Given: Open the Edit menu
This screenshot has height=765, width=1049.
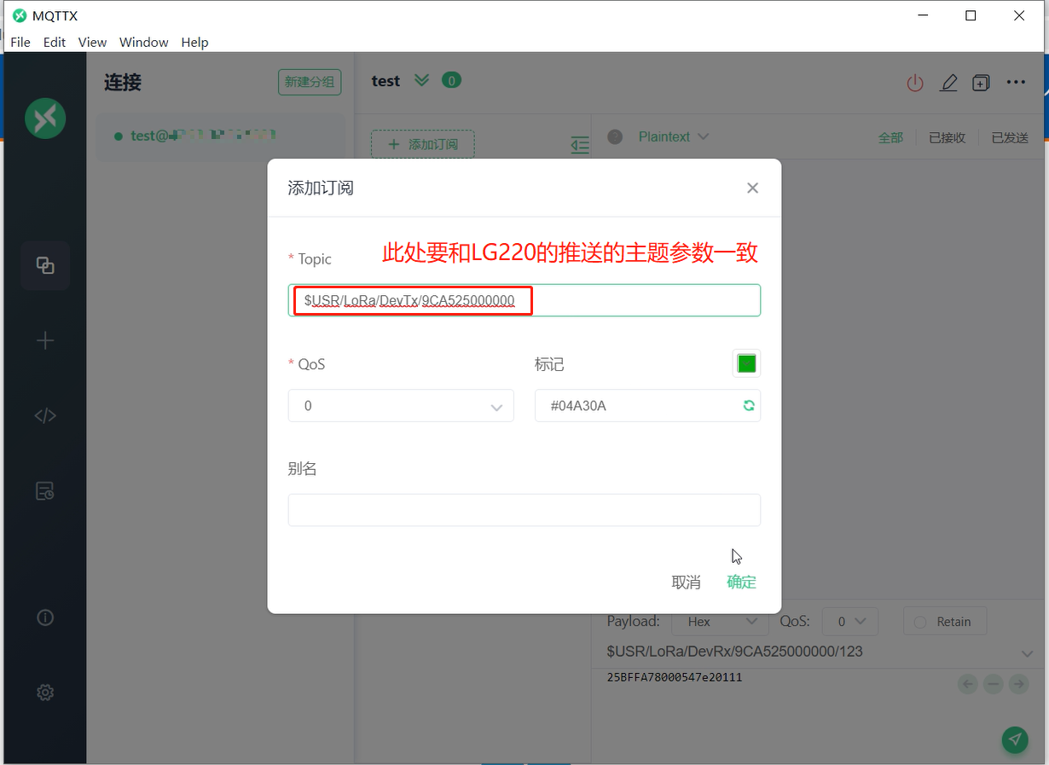Looking at the screenshot, I should tap(55, 42).
